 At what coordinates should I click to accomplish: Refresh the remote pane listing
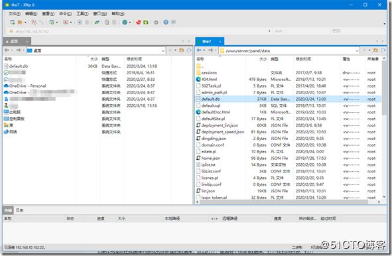click(x=383, y=50)
